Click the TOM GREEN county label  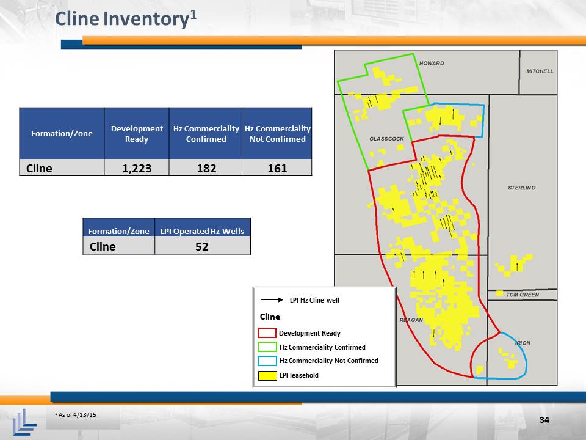(x=523, y=295)
